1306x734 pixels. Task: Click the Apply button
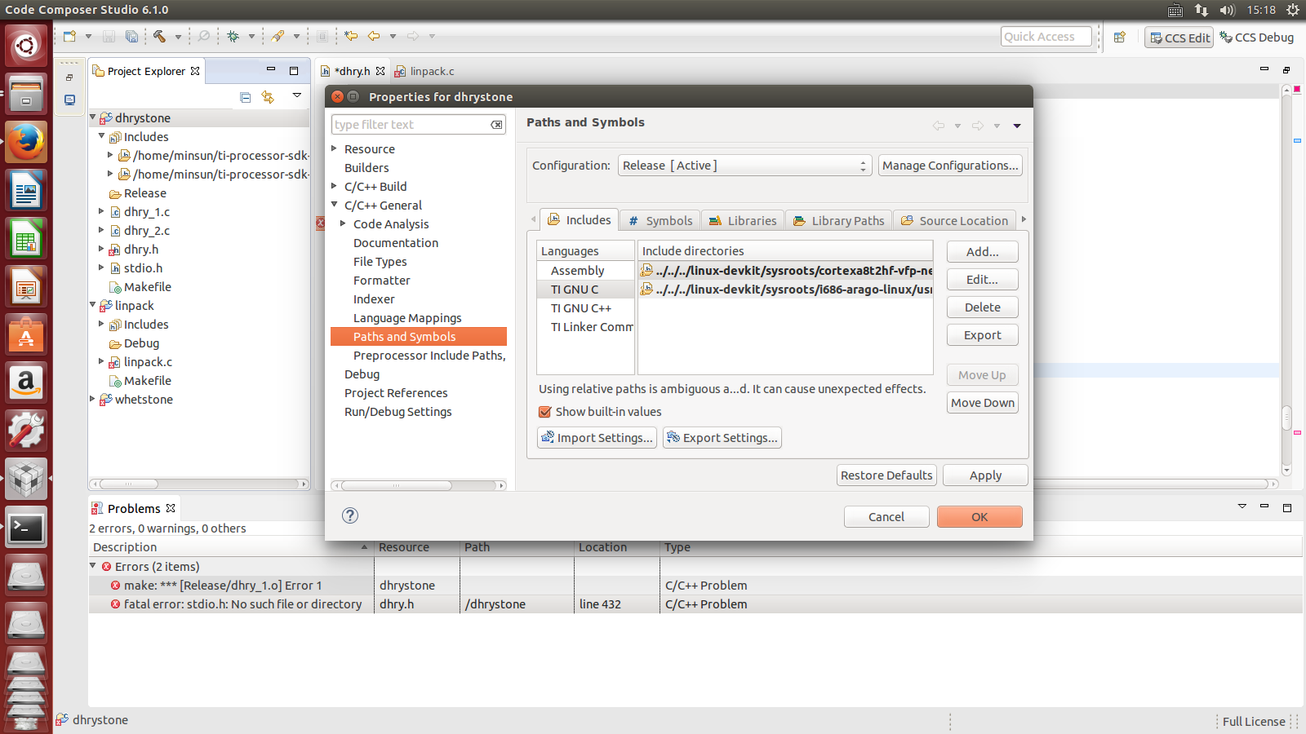[x=985, y=475]
